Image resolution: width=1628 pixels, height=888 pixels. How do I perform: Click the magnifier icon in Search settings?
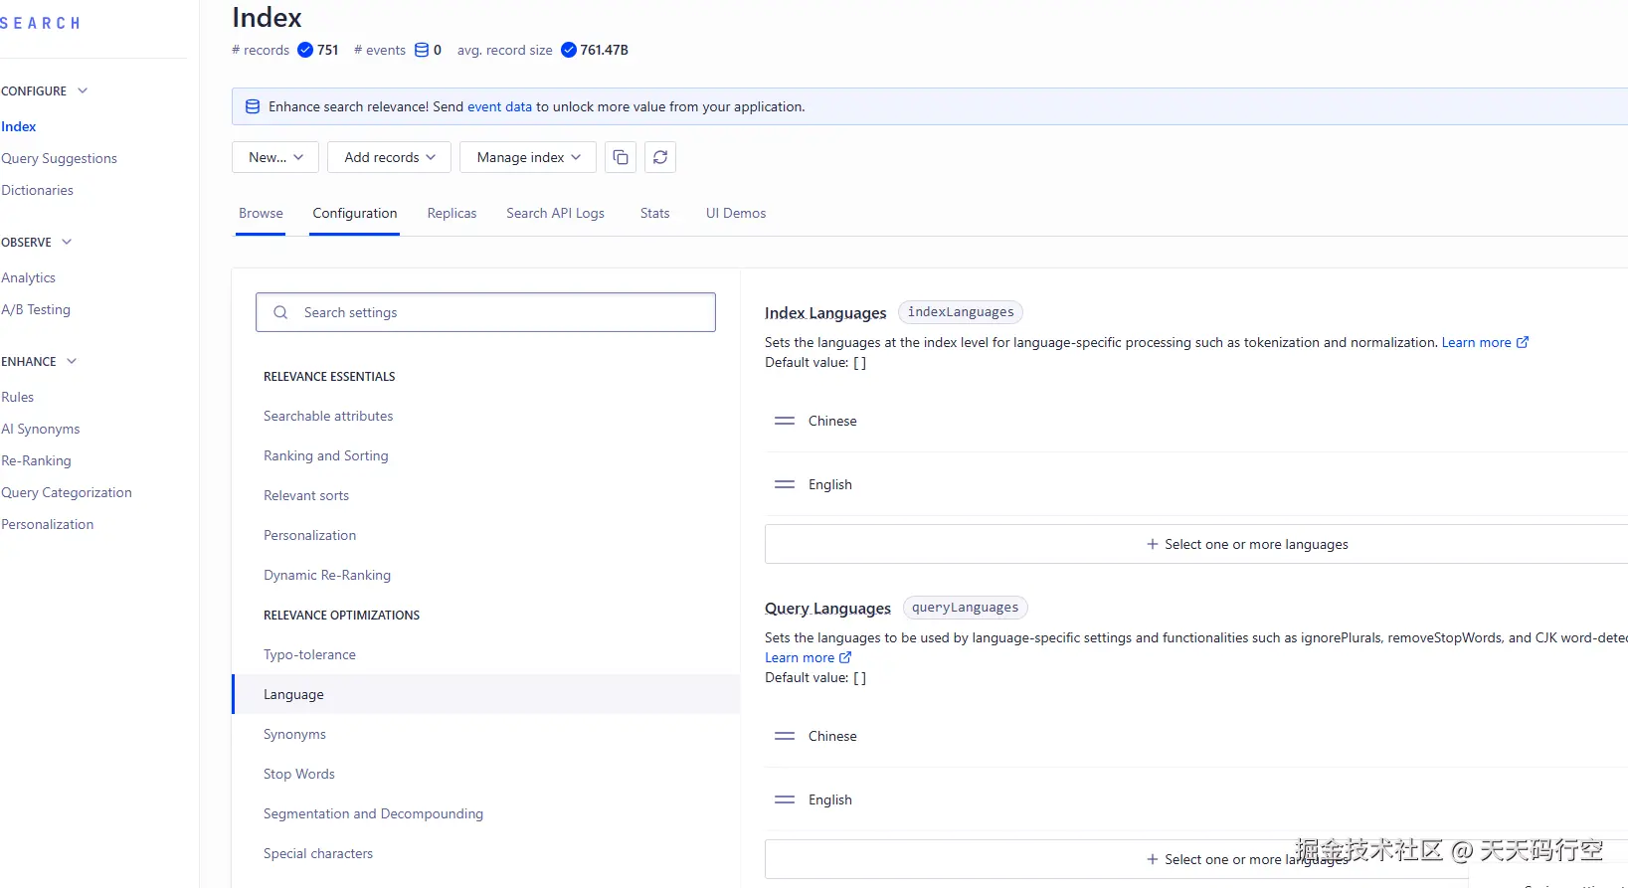coord(280,312)
